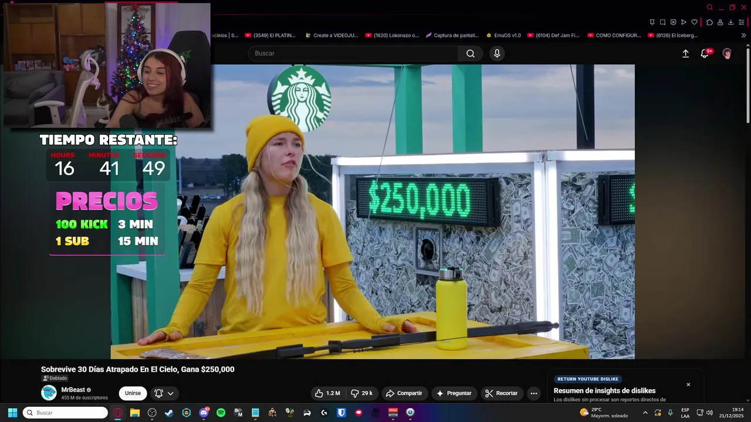Show more bookmarks with double chevron
The image size is (751, 422).
(x=743, y=35)
